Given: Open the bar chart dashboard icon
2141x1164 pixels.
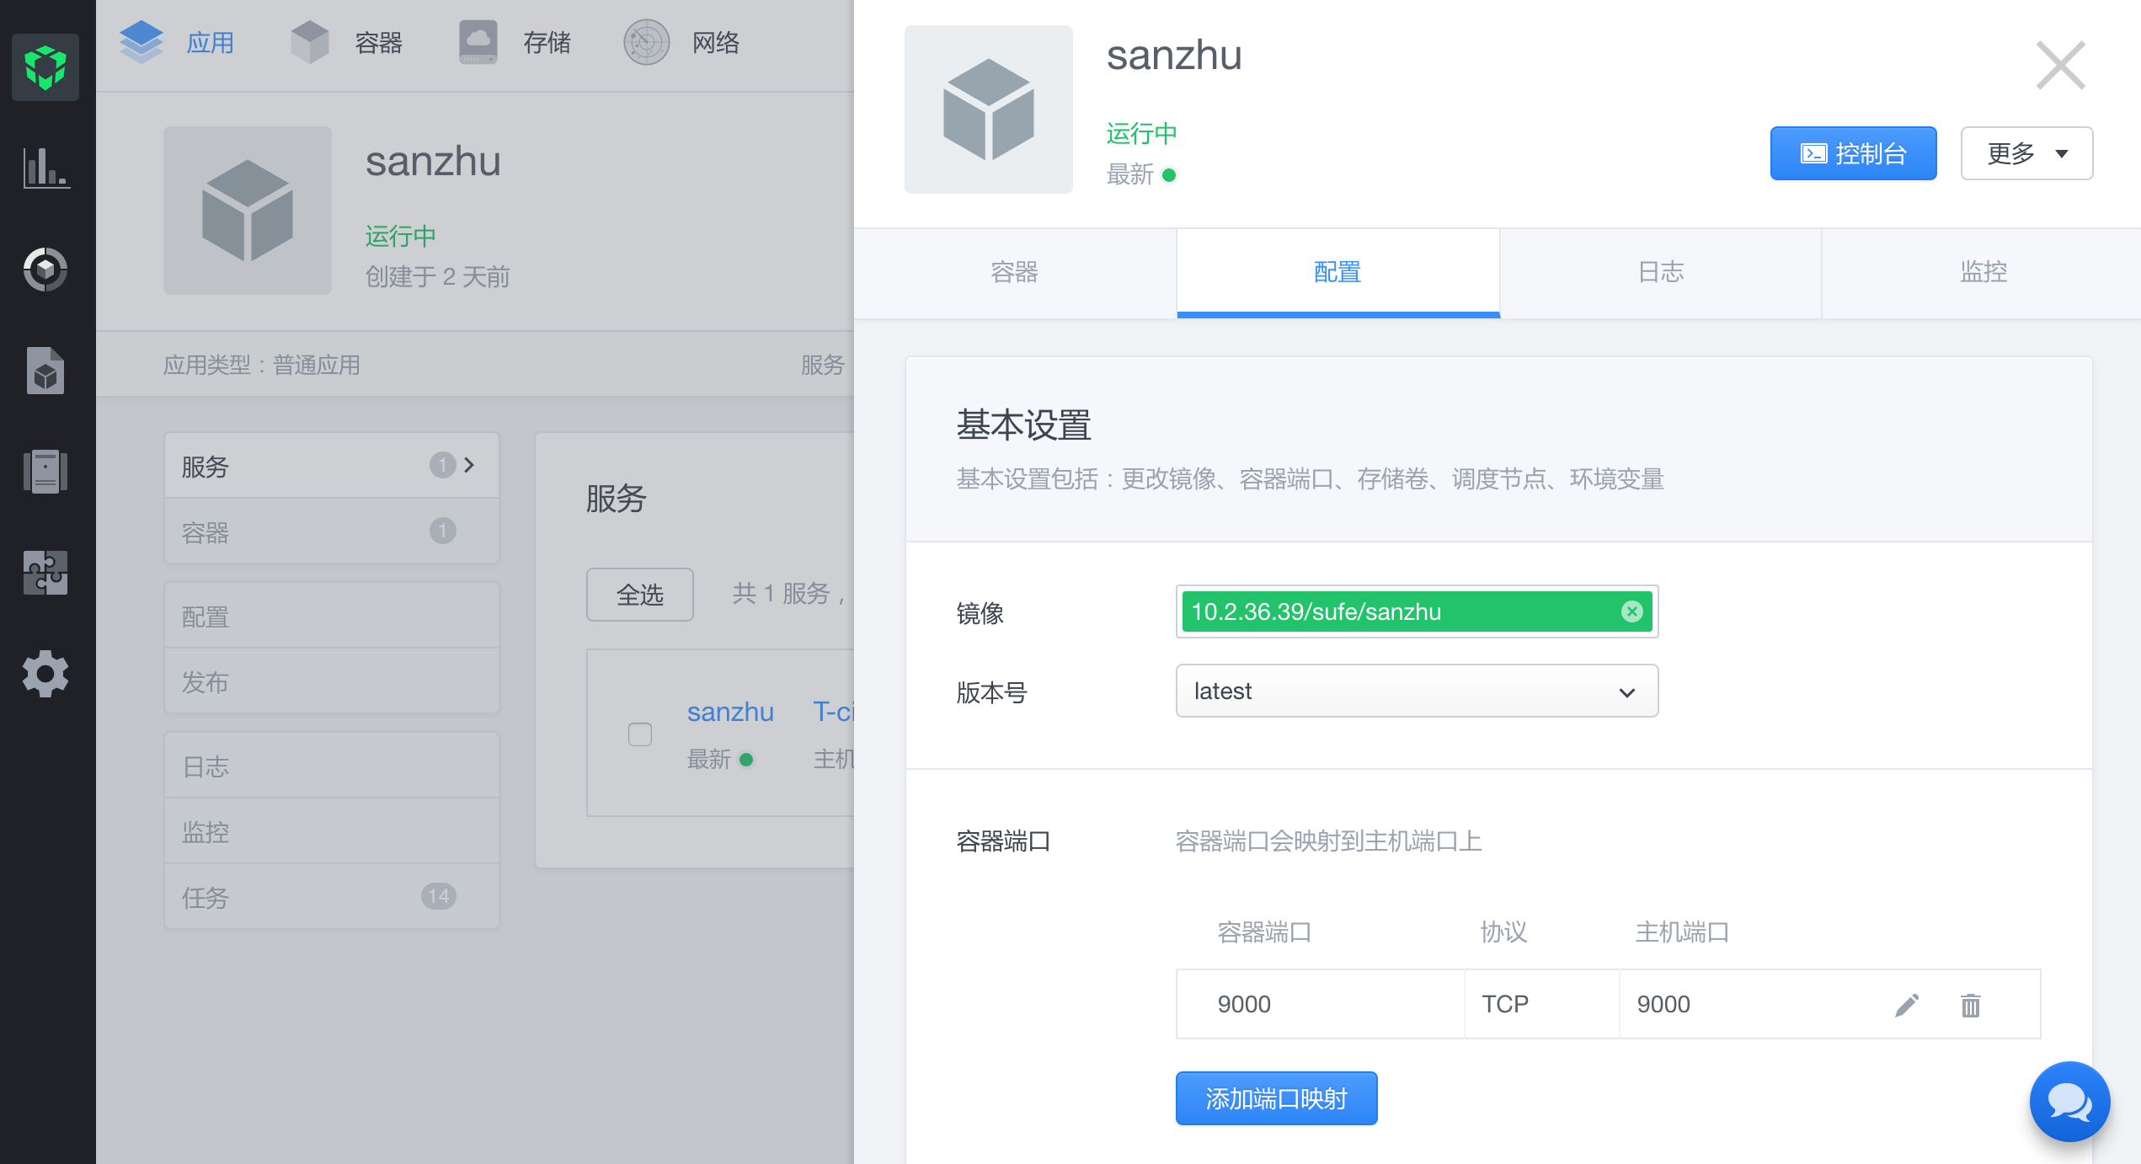Looking at the screenshot, I should pyautogui.click(x=45, y=168).
